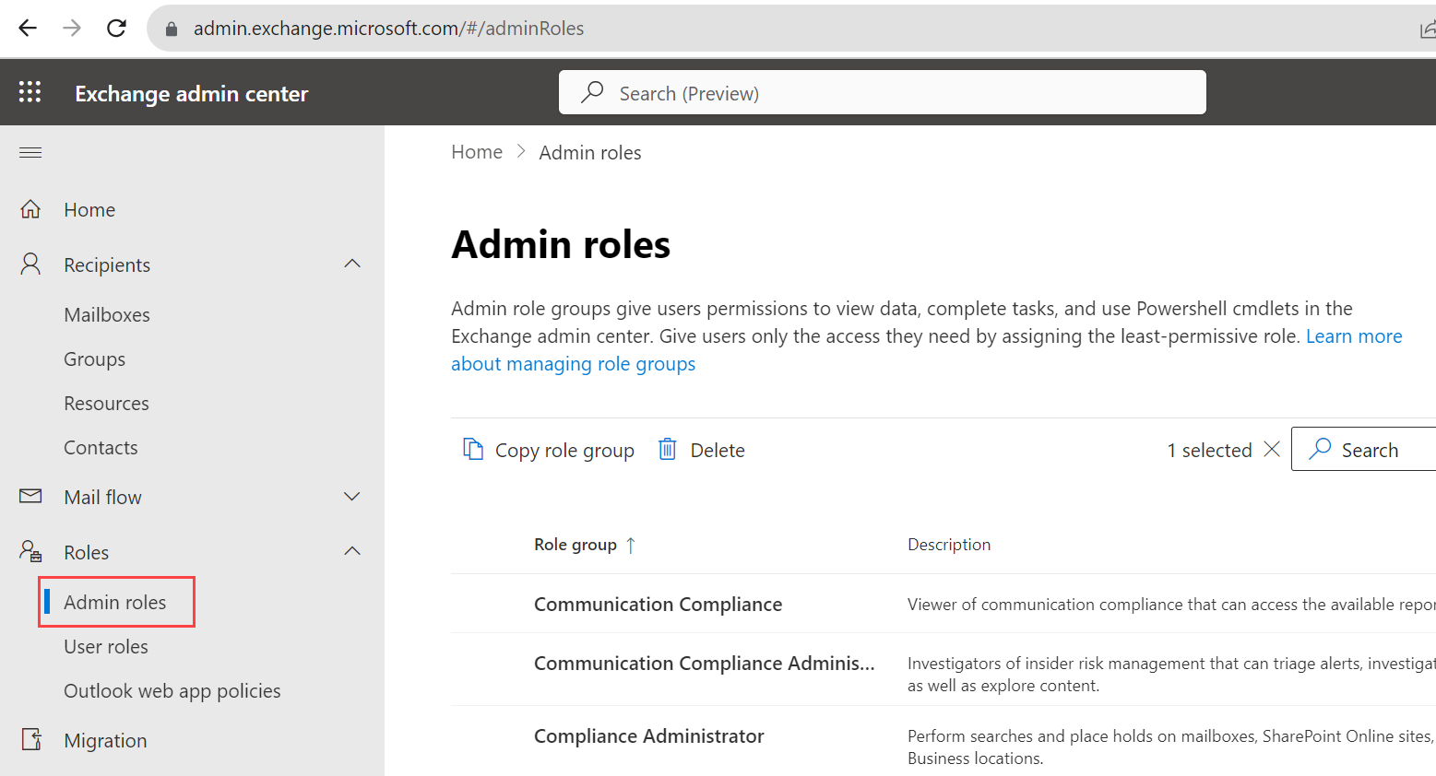
Task: Reload the page with refresh icon
Action: tap(116, 28)
